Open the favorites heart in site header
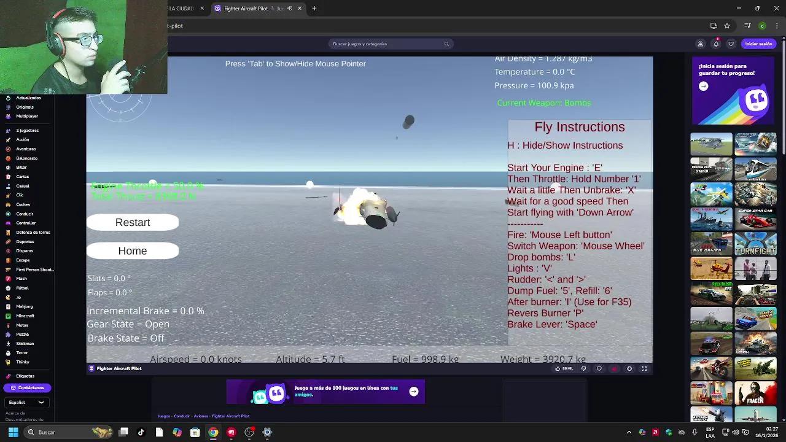The image size is (786, 442). [x=731, y=44]
